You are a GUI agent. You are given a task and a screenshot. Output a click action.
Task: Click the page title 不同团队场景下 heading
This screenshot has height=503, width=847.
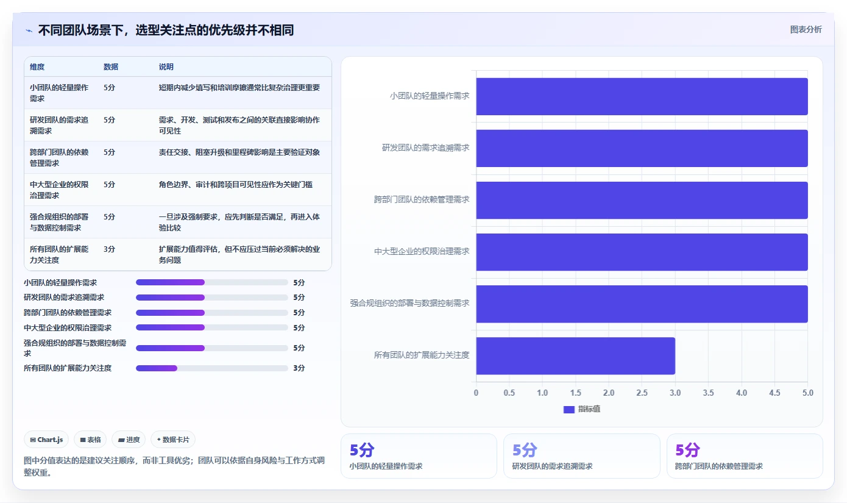point(166,30)
